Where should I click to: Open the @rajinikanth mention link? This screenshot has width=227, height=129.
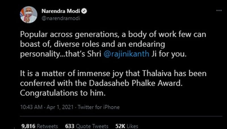click(x=126, y=54)
